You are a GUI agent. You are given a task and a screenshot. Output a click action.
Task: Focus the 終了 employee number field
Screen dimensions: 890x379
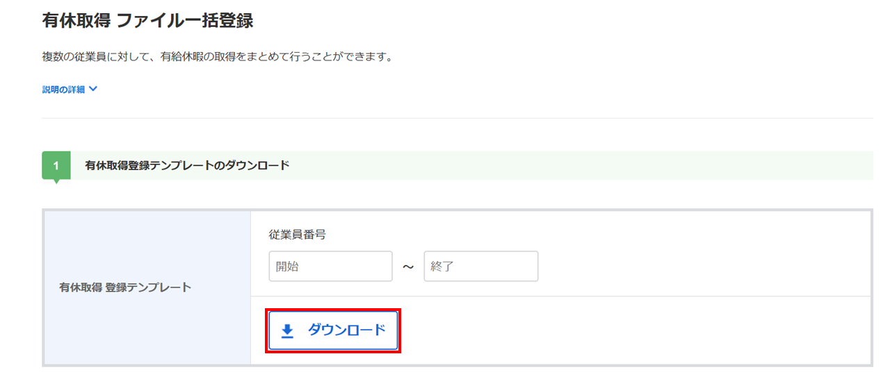(x=480, y=267)
